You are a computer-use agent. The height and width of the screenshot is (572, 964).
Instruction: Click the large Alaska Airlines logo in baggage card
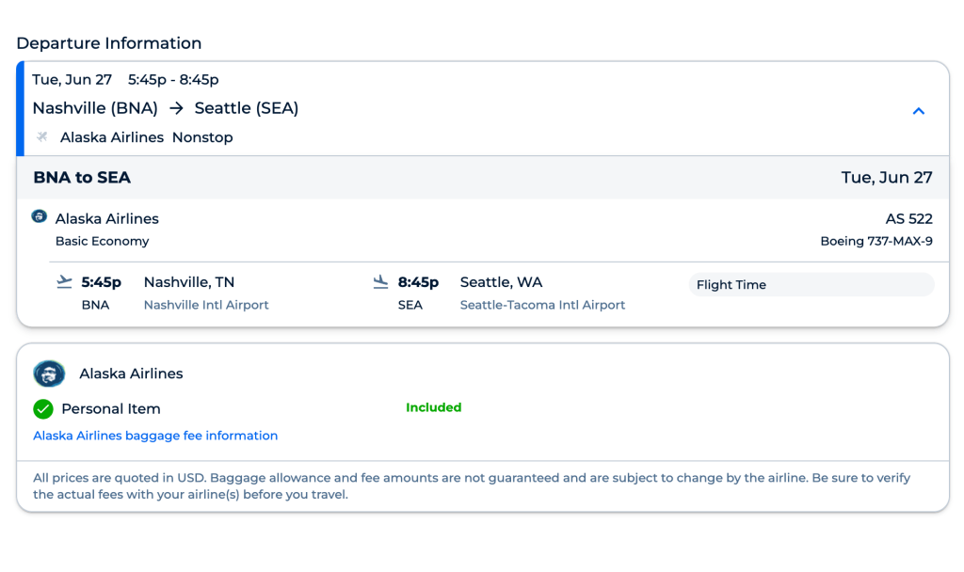tap(49, 373)
